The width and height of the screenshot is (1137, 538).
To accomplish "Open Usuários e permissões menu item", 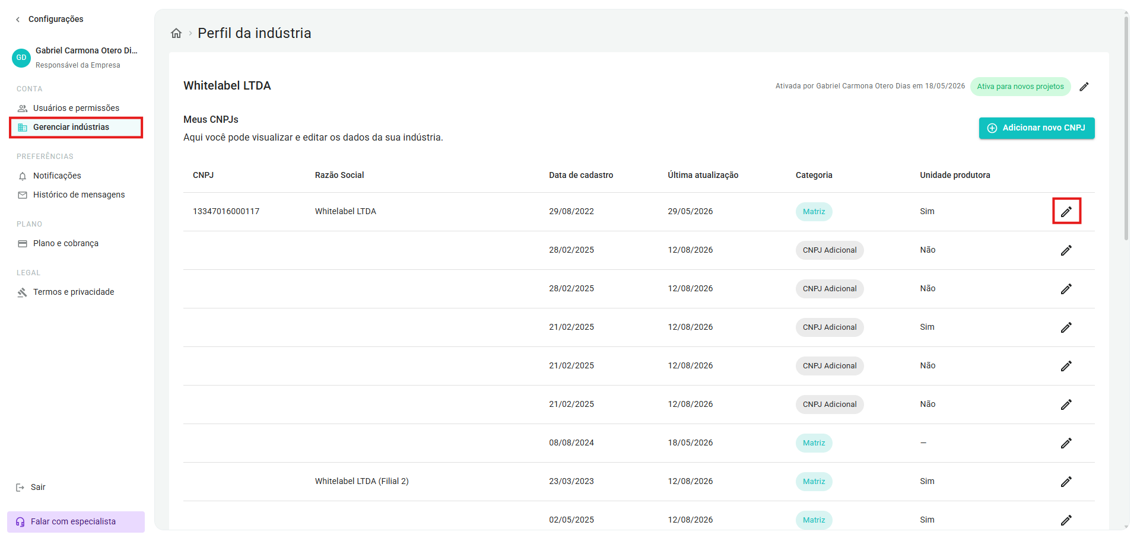I will click(76, 108).
